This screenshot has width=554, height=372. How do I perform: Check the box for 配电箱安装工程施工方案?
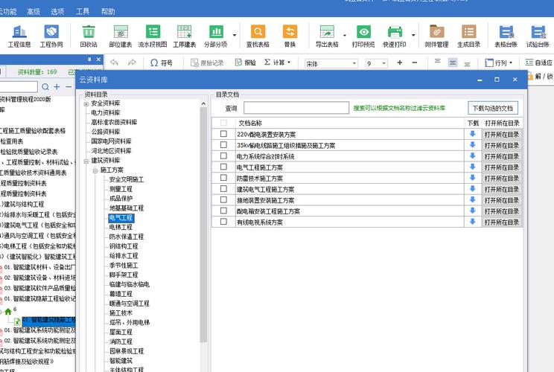click(x=223, y=211)
